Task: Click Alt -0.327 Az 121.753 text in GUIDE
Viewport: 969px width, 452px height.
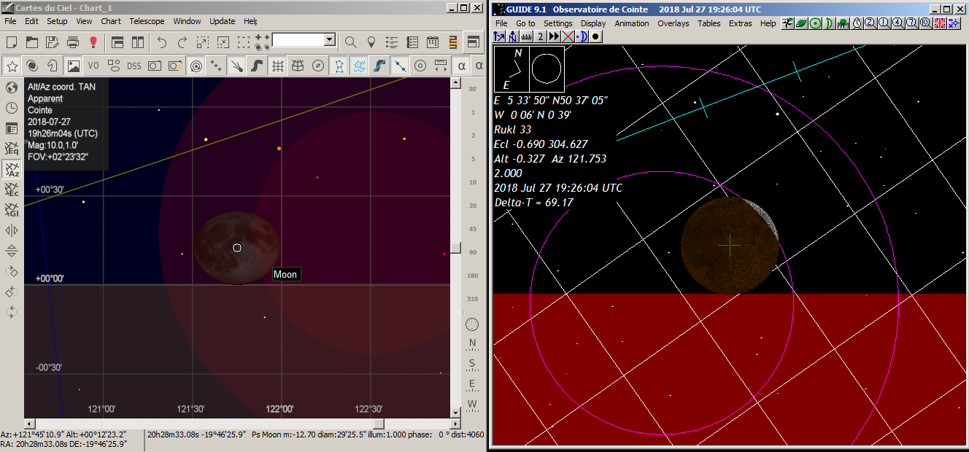Action: click(x=550, y=158)
